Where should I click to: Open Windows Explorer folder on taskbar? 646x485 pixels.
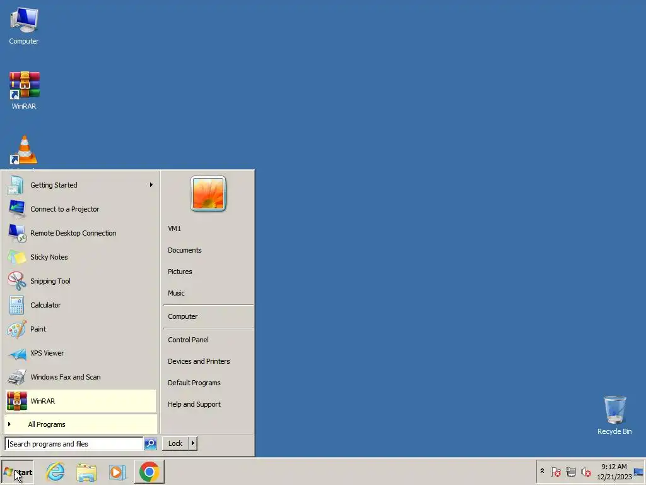pyautogui.click(x=86, y=472)
